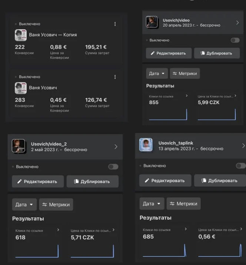
Task: Open the Дата dropdown under Usovich/video
Action: (x=157, y=74)
